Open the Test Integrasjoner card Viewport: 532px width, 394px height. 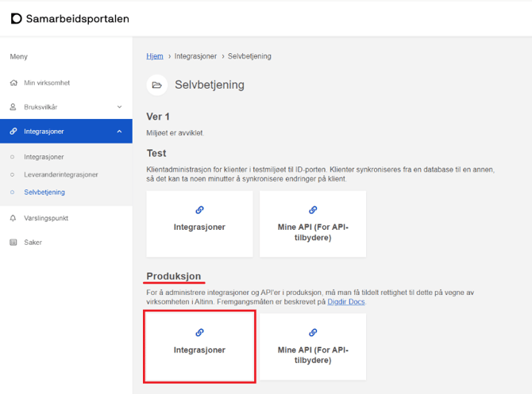coord(199,224)
